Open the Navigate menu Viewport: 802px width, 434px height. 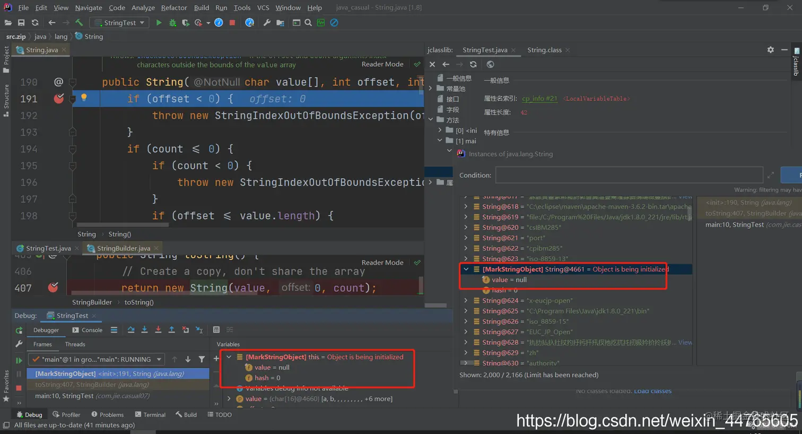(x=89, y=7)
